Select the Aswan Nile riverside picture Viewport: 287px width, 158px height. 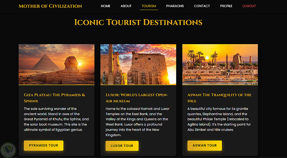point(220,64)
